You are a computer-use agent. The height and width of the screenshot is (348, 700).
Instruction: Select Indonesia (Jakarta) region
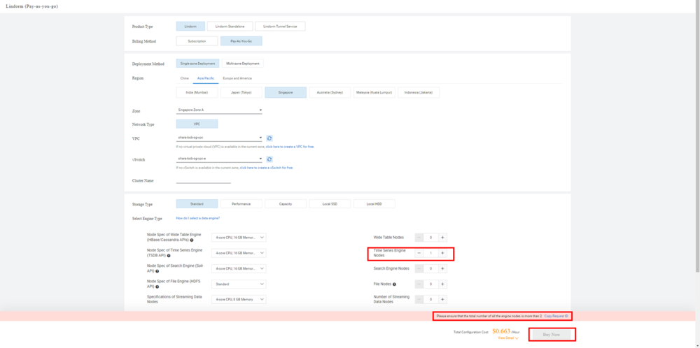419,92
